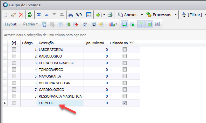
Task: Click the Qtd. Máxima column header
Action: point(96,43)
